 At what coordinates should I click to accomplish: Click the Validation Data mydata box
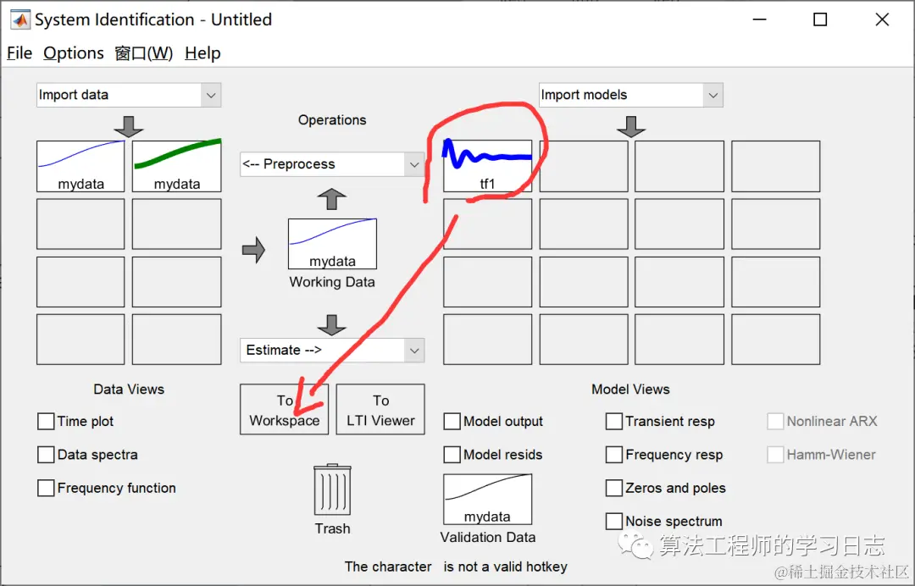click(487, 499)
